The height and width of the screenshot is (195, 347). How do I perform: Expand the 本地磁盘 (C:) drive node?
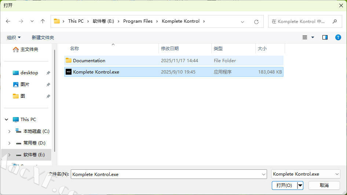(x=9, y=131)
